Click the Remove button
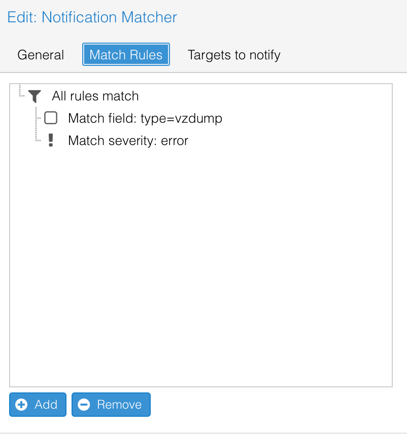This screenshot has width=407, height=434. pos(111,405)
